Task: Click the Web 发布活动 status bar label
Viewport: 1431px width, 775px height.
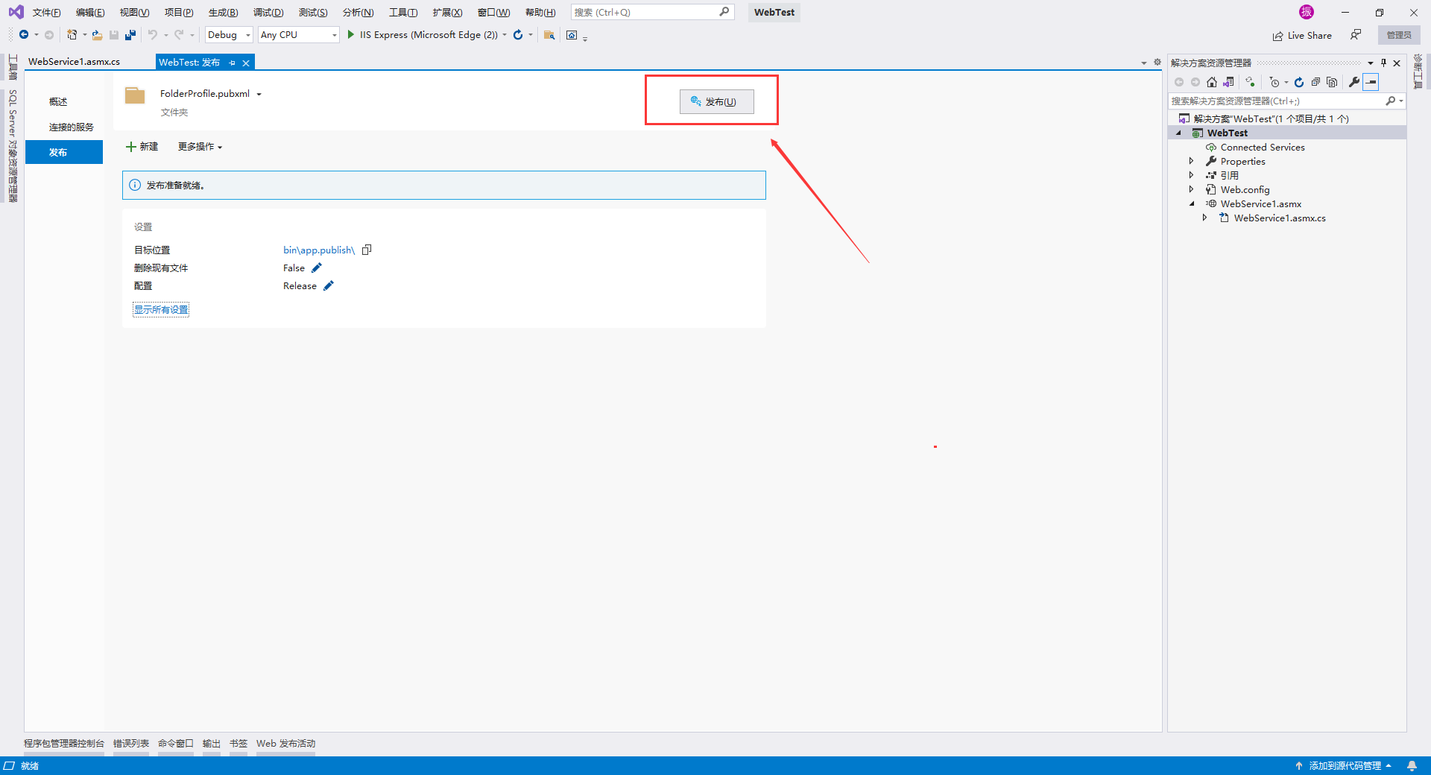Action: 285,743
